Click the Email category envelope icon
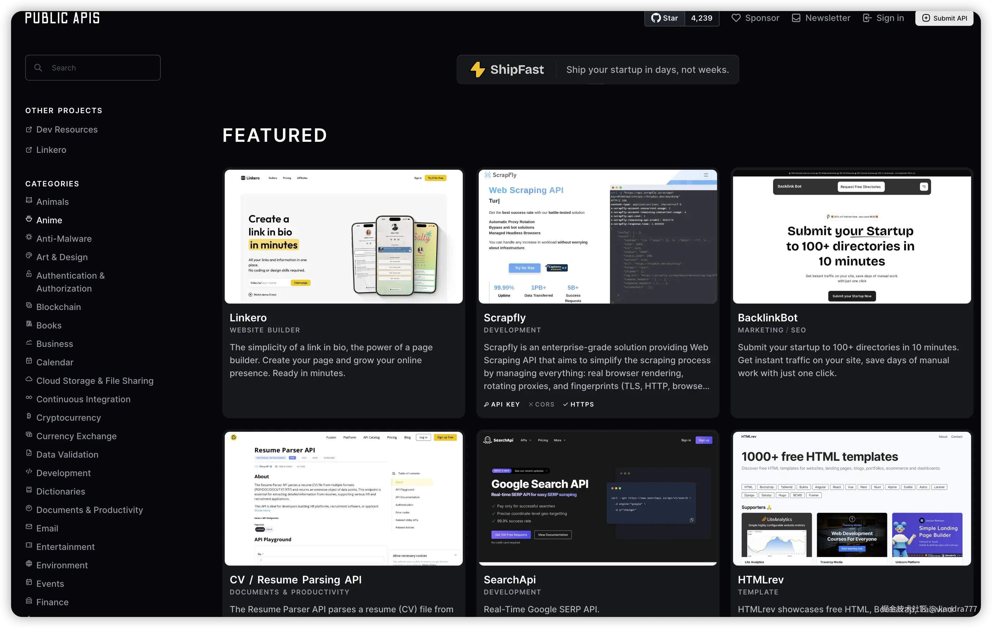This screenshot has width=992, height=628. (29, 527)
